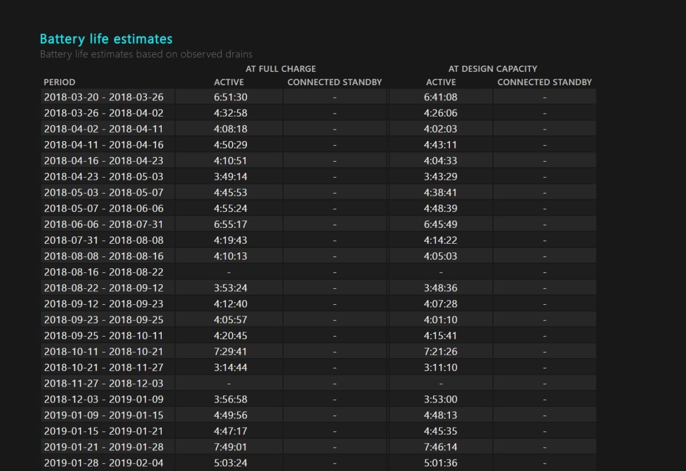Click the 4:48:39 time cell
The image size is (686, 471).
(441, 208)
